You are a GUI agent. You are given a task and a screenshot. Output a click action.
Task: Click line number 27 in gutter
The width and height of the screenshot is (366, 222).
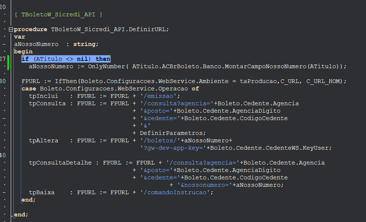click(3, 59)
